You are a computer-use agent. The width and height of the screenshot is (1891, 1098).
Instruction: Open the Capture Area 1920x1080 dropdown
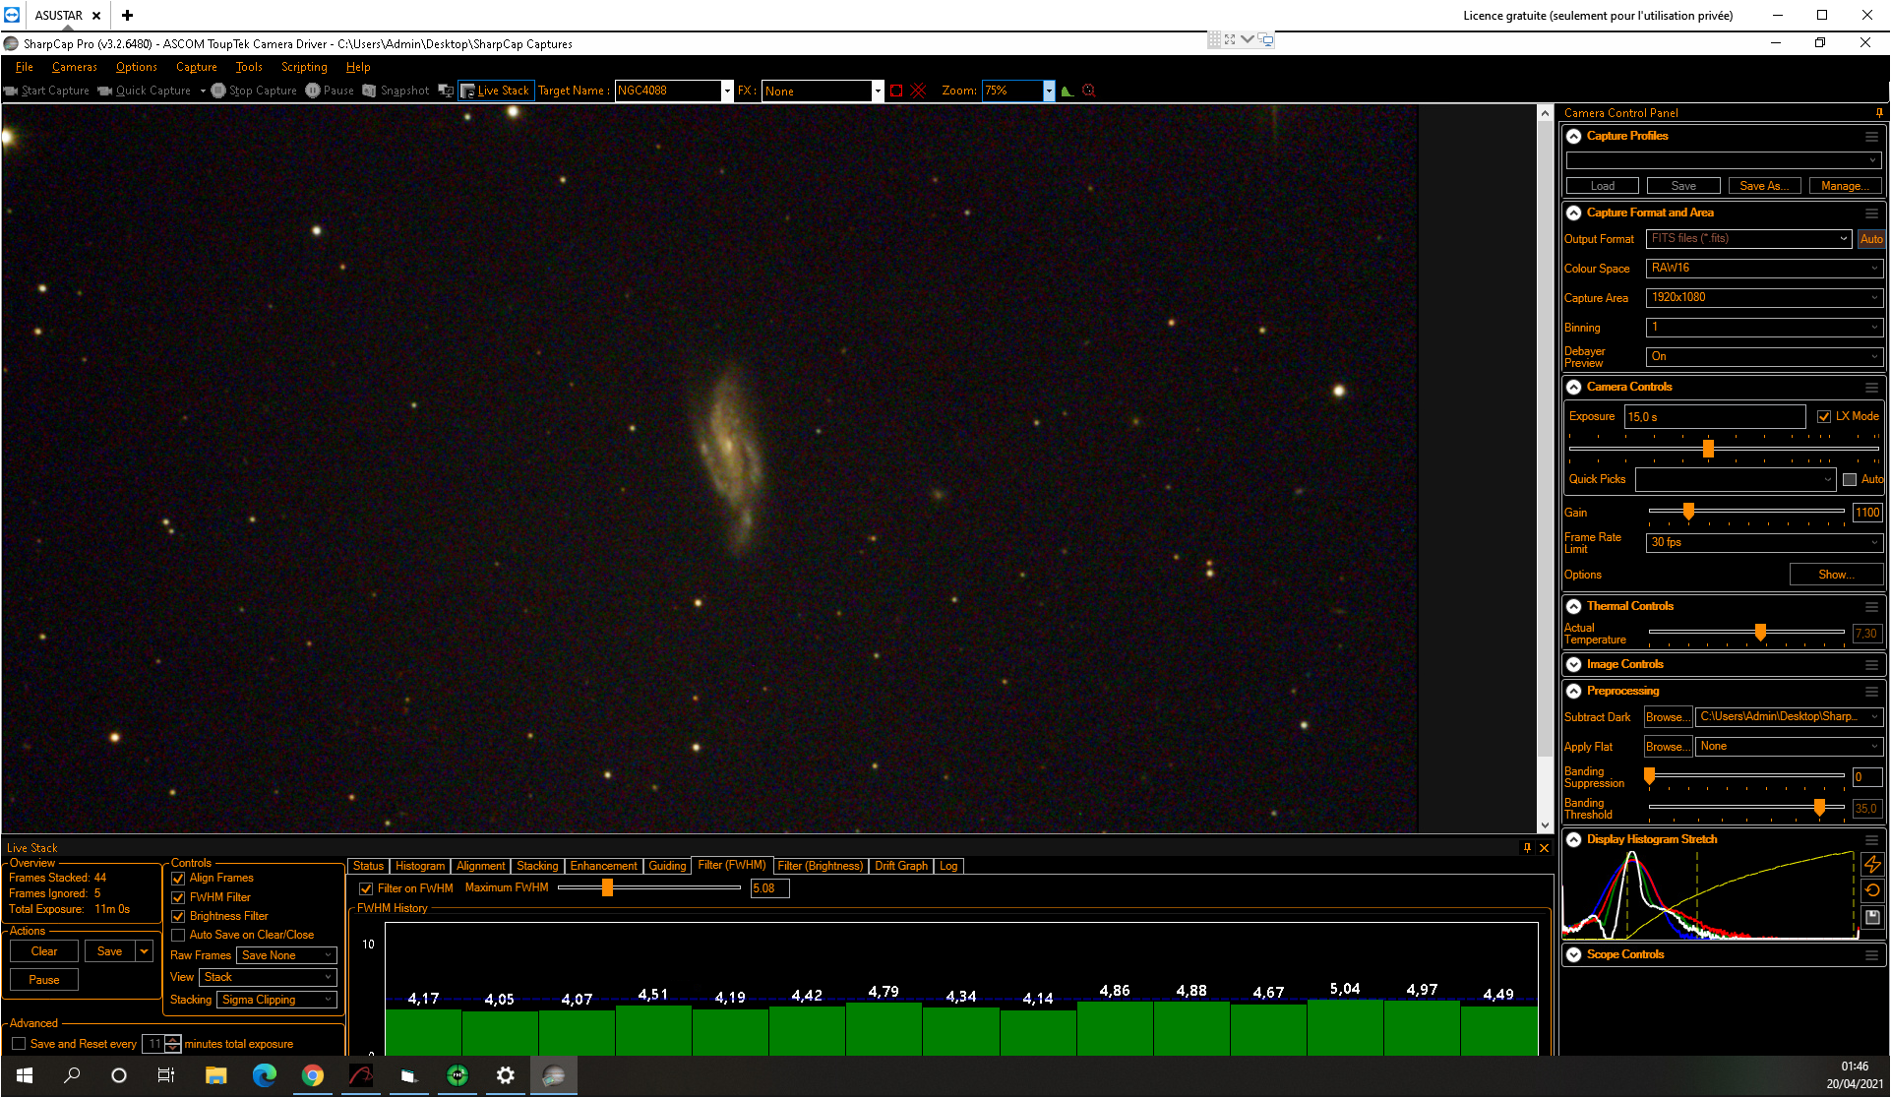[x=1764, y=297]
